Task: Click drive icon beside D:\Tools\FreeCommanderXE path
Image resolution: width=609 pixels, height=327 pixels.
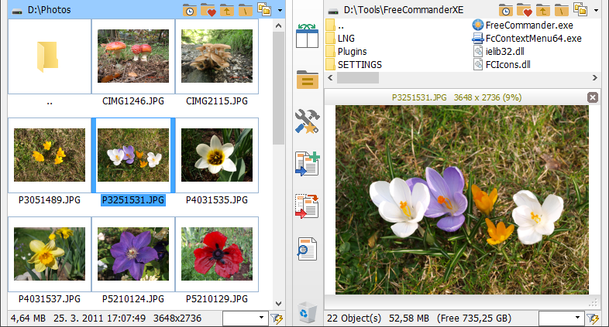Action: (x=333, y=11)
